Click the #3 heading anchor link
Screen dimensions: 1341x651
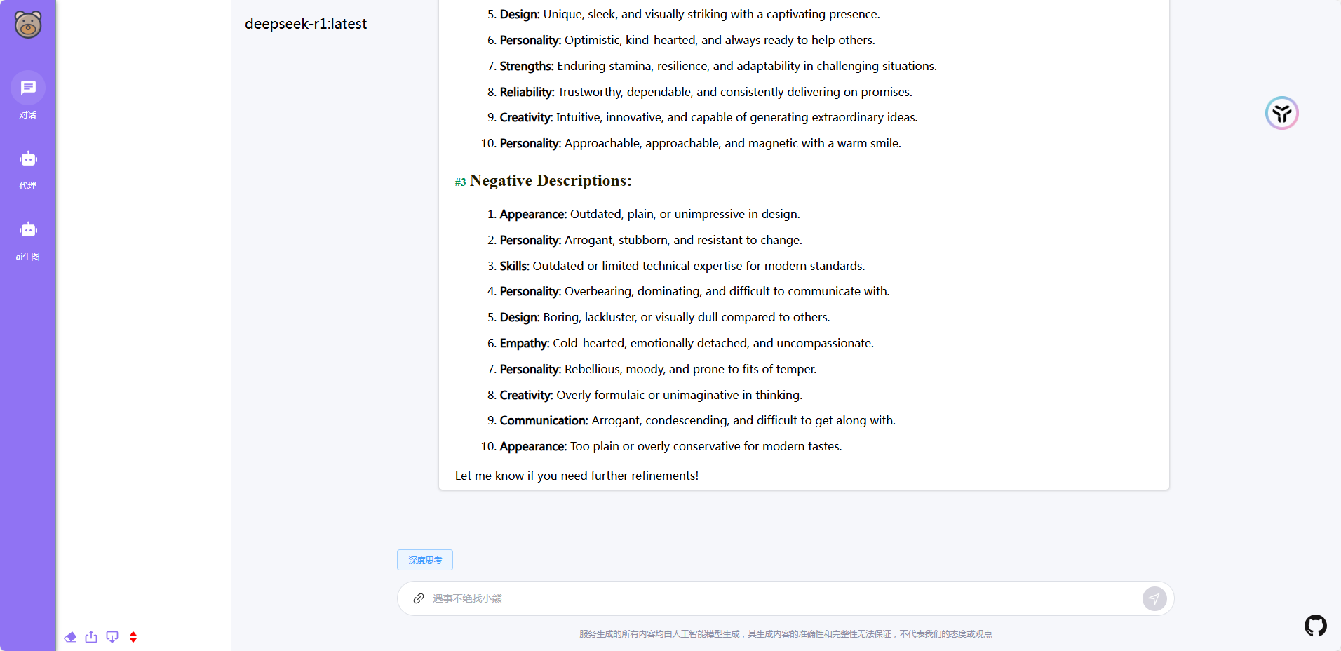click(460, 182)
